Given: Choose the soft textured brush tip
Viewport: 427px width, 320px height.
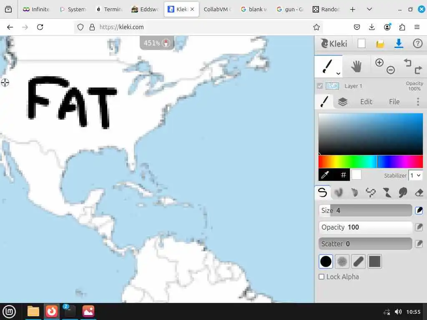Looking at the screenshot, I should (342, 262).
